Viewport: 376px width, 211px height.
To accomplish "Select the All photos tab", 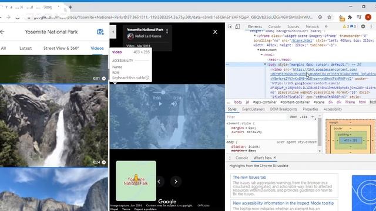I will [4, 48].
